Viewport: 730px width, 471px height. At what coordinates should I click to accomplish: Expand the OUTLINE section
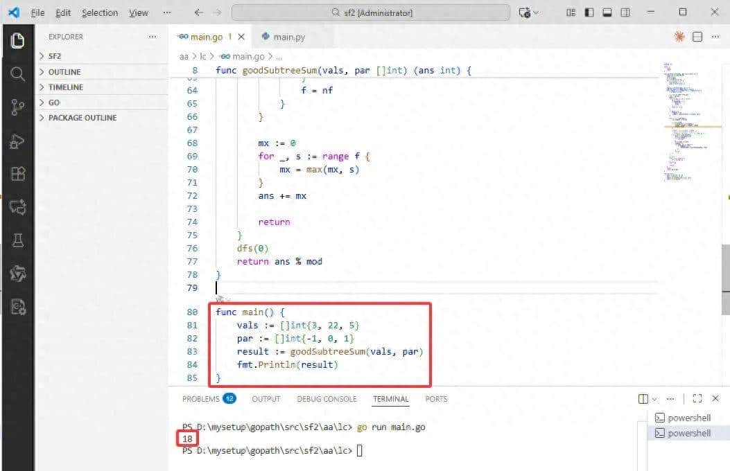click(x=101, y=72)
